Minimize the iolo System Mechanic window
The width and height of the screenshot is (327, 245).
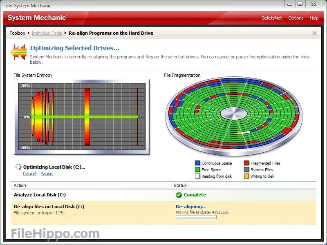(x=290, y=4)
